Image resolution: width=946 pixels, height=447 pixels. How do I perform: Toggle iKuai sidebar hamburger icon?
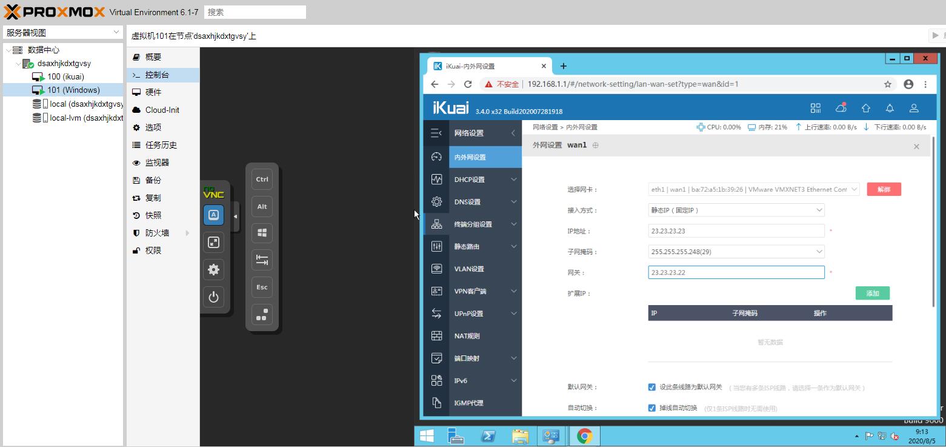click(436, 133)
